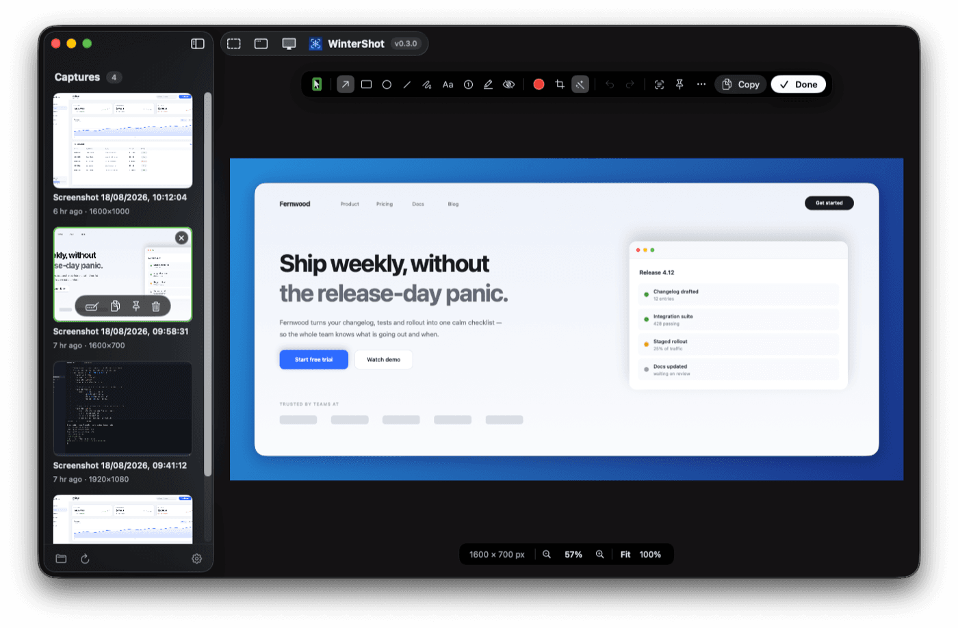
Task: Pin the selected thumbnail via overlay icon
Action: [136, 306]
